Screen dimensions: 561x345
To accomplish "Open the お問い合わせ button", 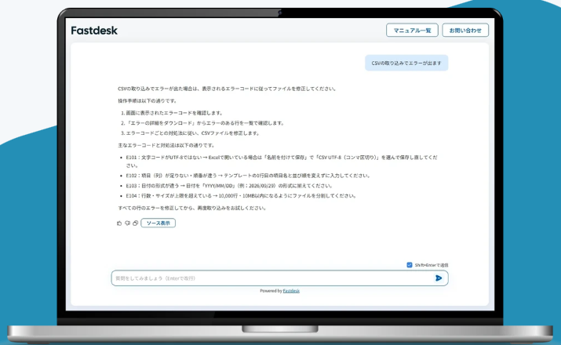I will (x=465, y=31).
